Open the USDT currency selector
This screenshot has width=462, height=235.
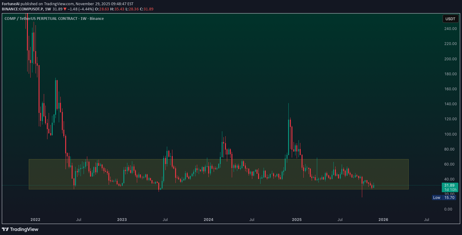[450, 19]
